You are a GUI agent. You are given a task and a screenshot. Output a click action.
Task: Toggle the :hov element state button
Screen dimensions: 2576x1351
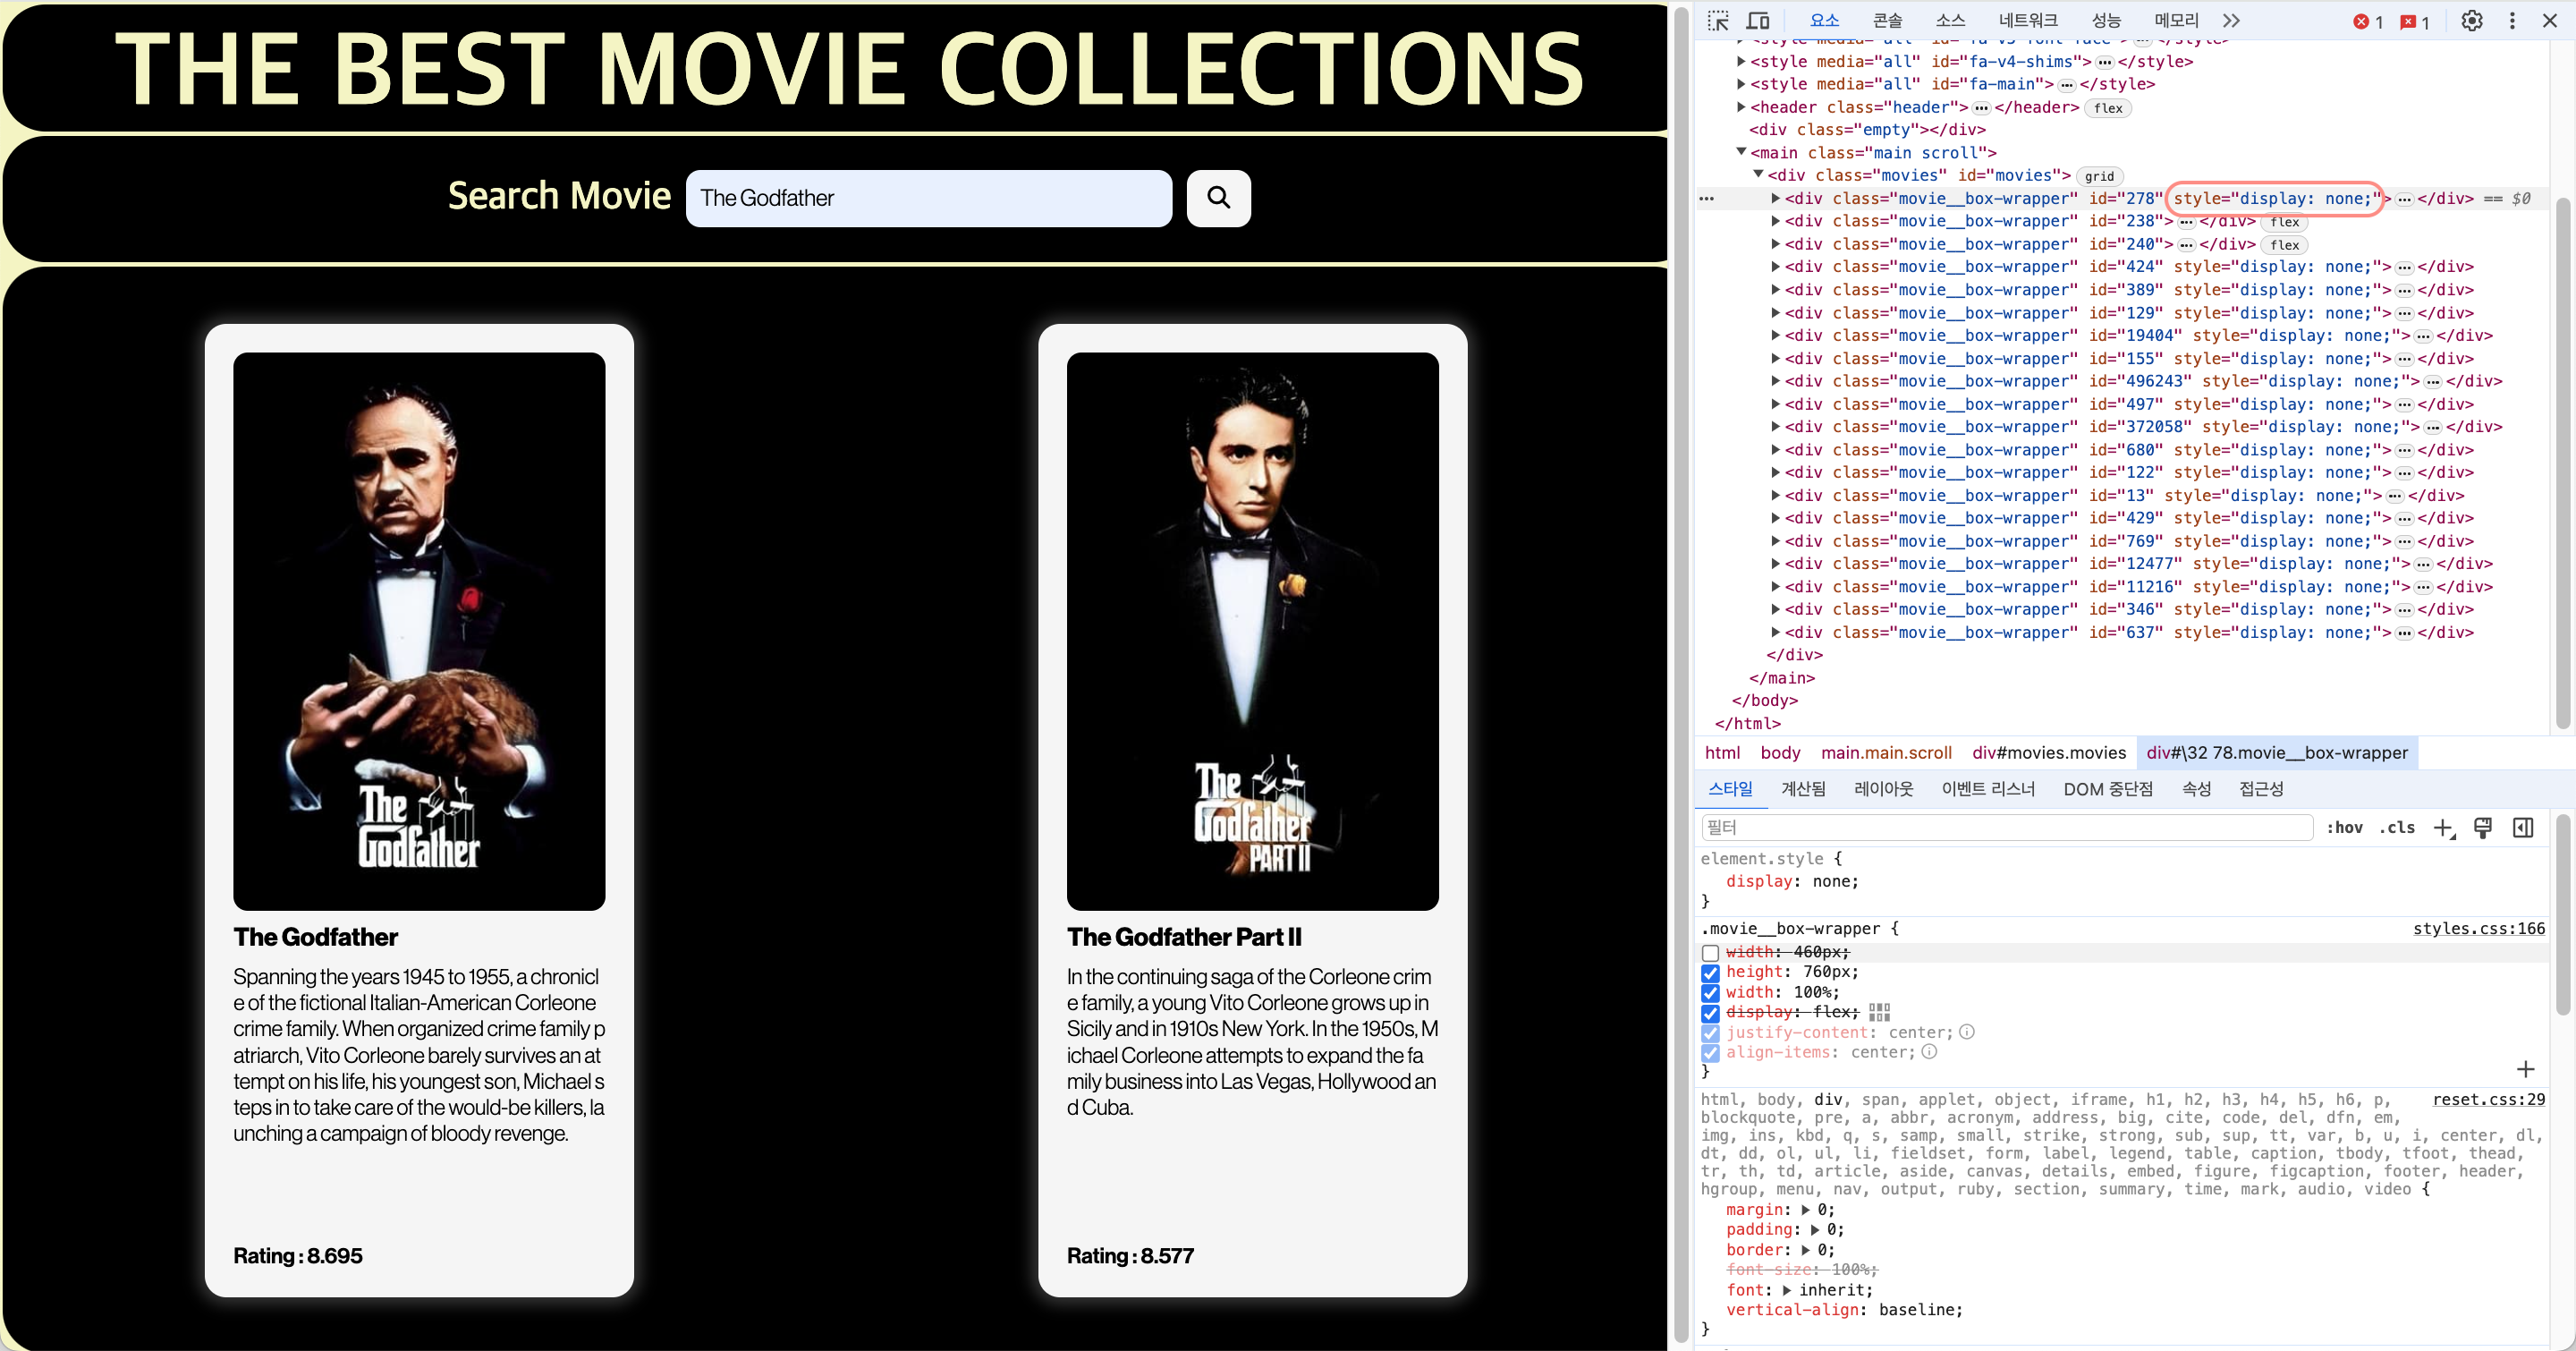coord(2344,828)
